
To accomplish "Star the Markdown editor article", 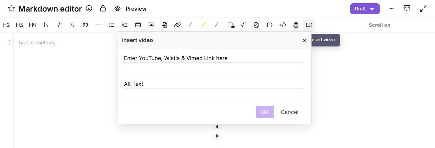I will click(x=11, y=9).
